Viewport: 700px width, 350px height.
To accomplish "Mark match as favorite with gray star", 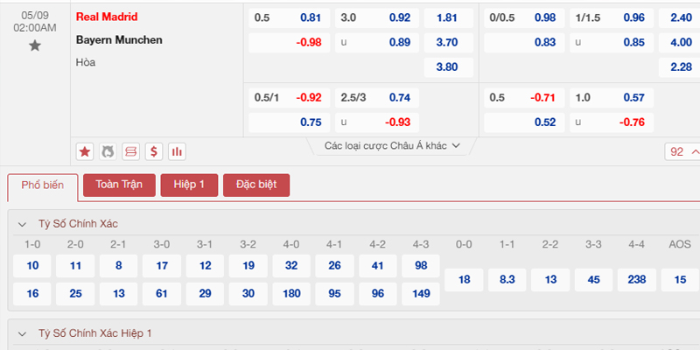I will (x=35, y=45).
